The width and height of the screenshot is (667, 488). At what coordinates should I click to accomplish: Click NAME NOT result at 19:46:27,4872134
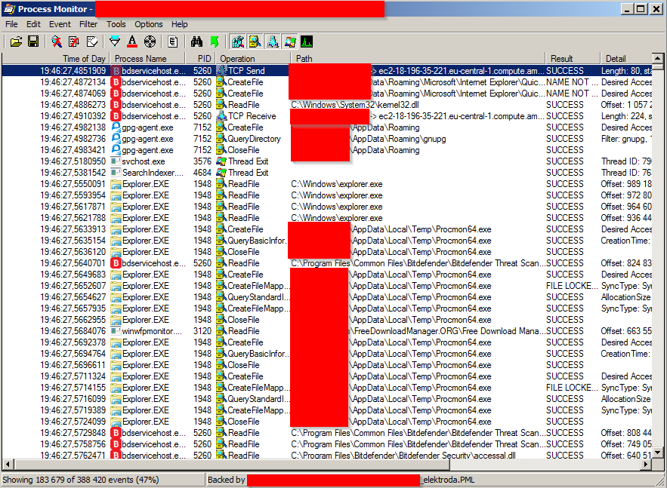coord(572,82)
